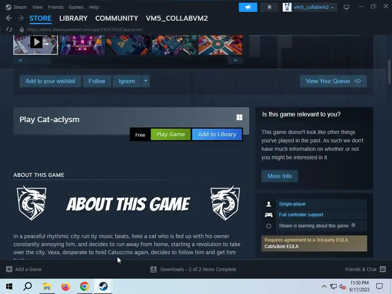Open the question mark help tooltip
392x294 pixels.
353,225
